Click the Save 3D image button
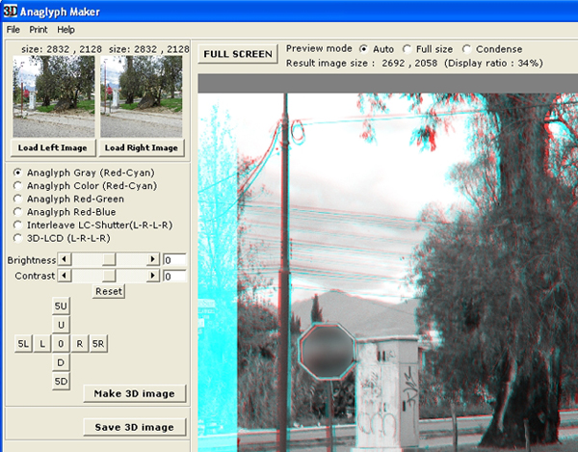 tap(135, 427)
